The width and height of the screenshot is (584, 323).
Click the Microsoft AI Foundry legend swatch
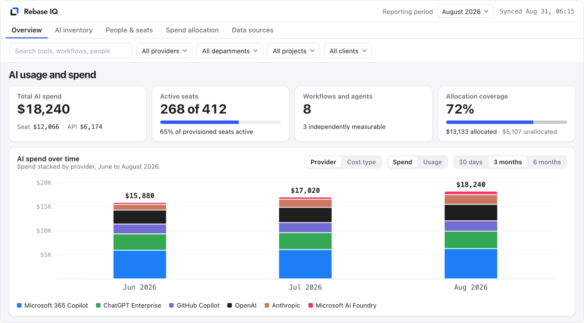tap(311, 305)
